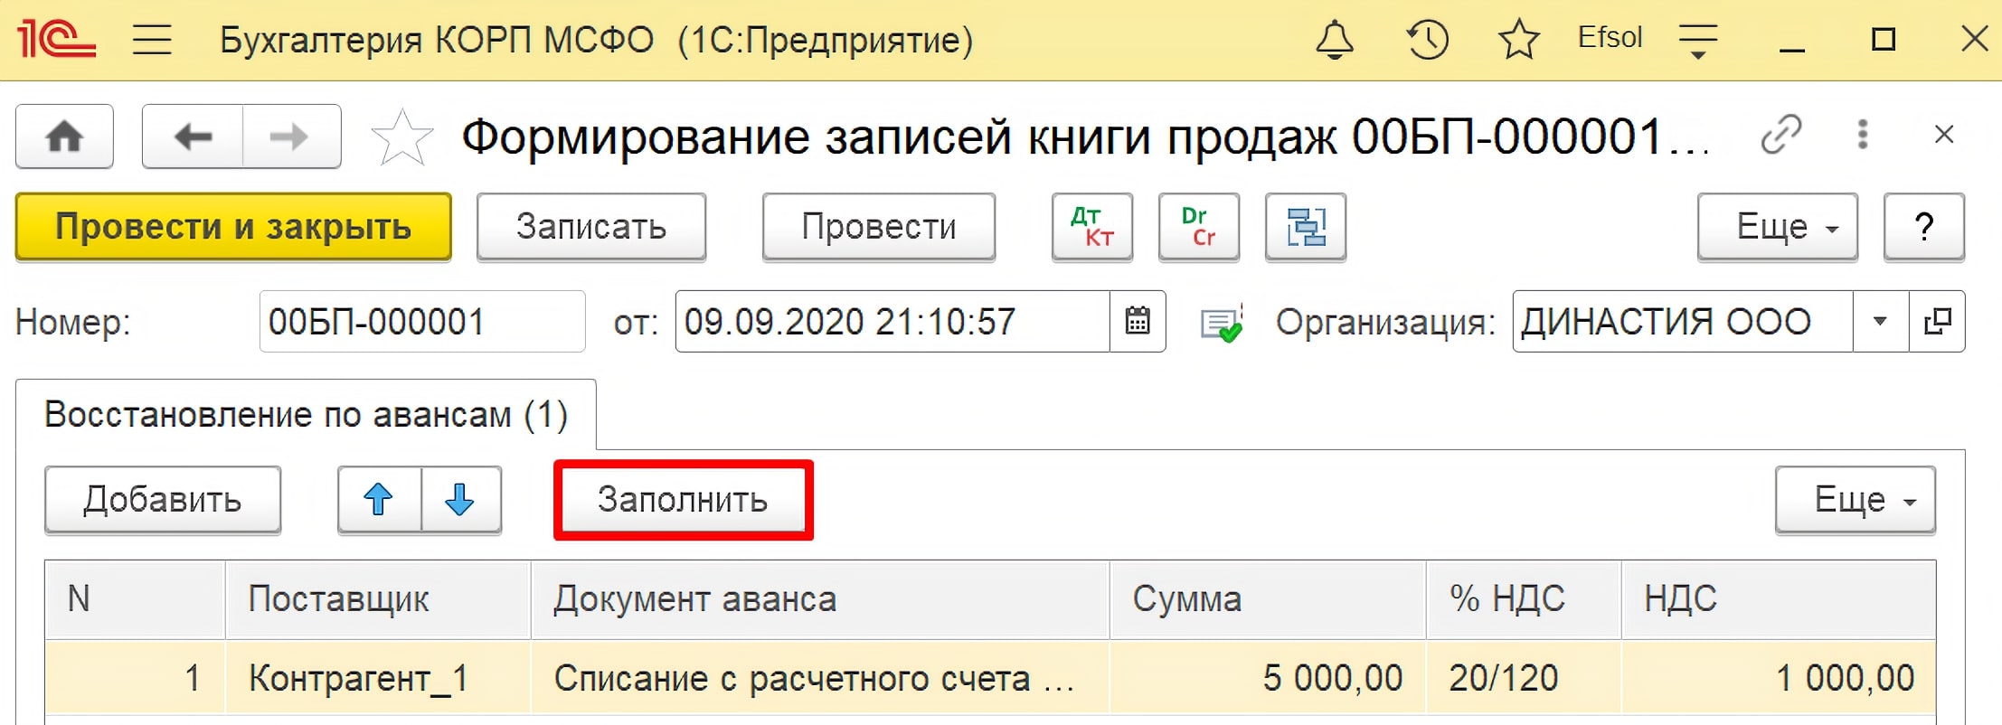Go to the home page icon

coord(64,137)
